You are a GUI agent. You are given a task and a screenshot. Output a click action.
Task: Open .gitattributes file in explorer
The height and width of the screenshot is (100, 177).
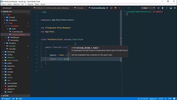click(12, 86)
